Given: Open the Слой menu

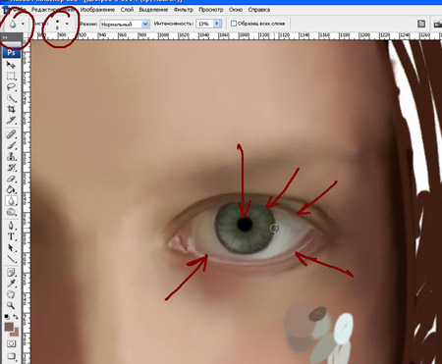Looking at the screenshot, I should (127, 10).
